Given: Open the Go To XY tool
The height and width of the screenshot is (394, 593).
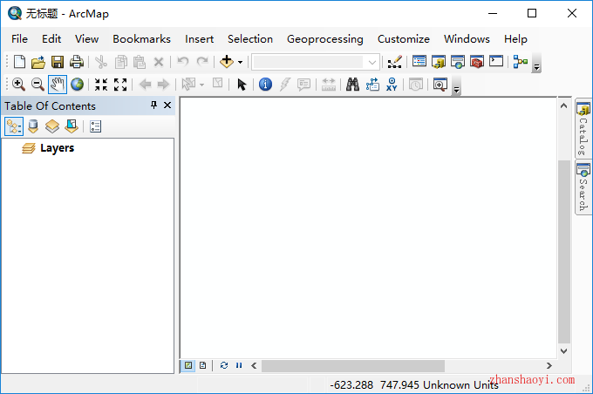Looking at the screenshot, I should pos(392,85).
